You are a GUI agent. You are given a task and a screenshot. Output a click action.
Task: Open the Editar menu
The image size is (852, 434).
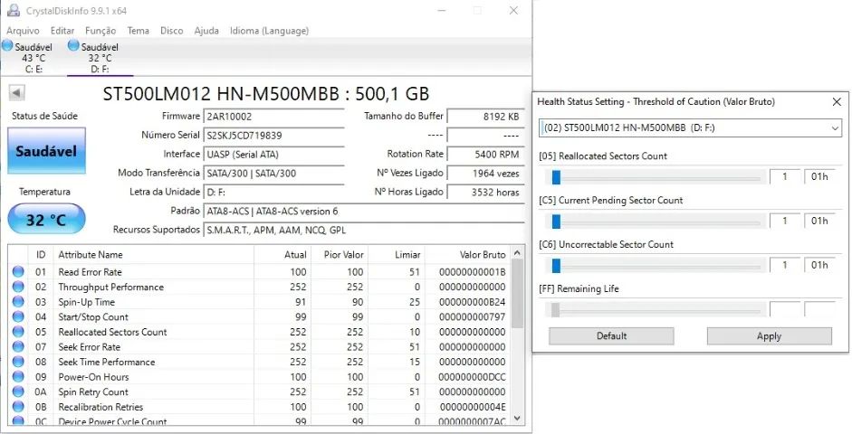[62, 31]
